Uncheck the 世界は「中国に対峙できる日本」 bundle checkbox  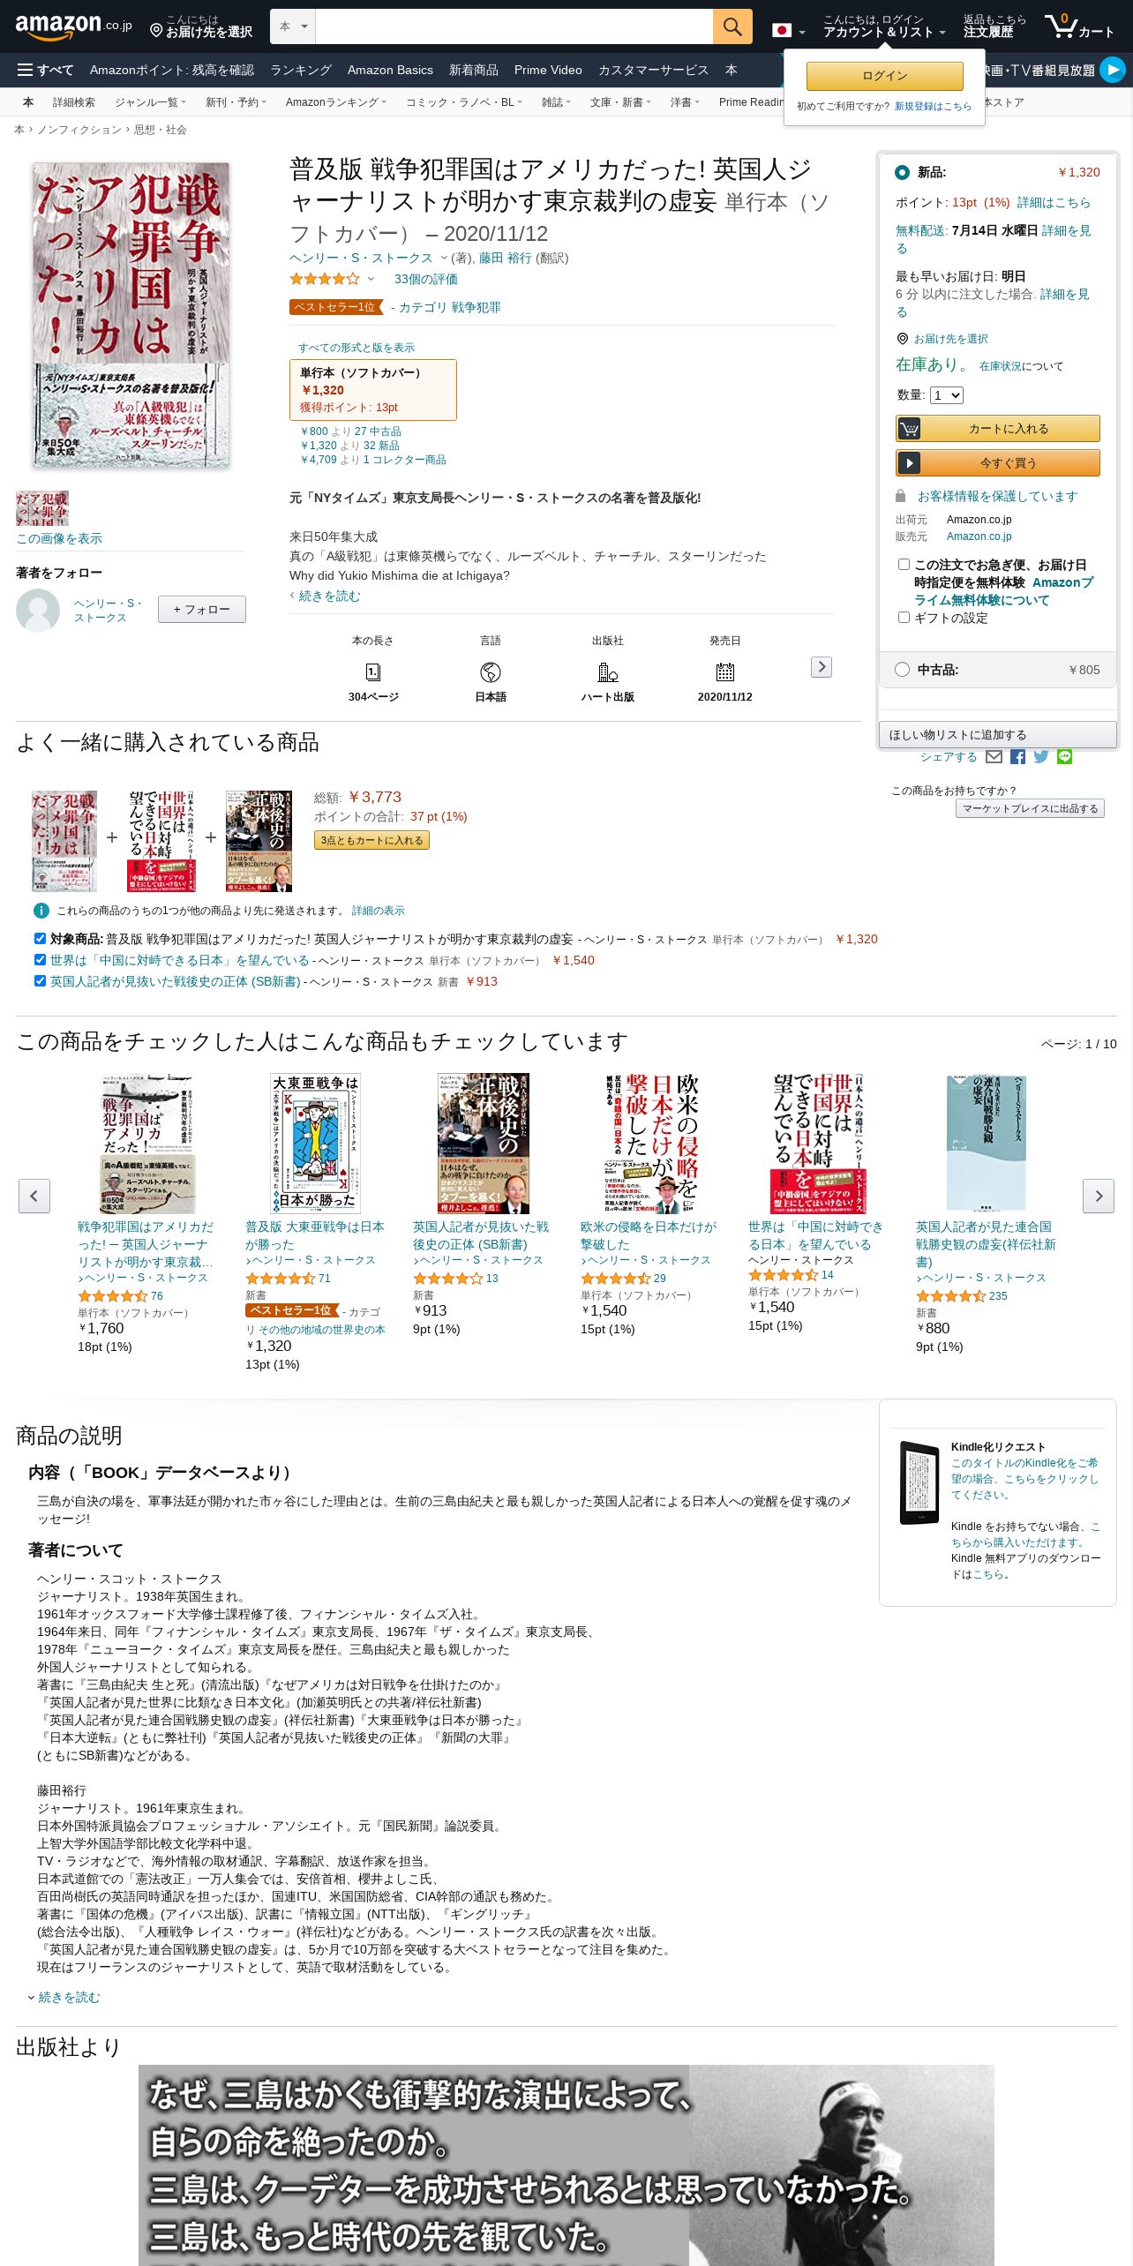pyautogui.click(x=40, y=960)
